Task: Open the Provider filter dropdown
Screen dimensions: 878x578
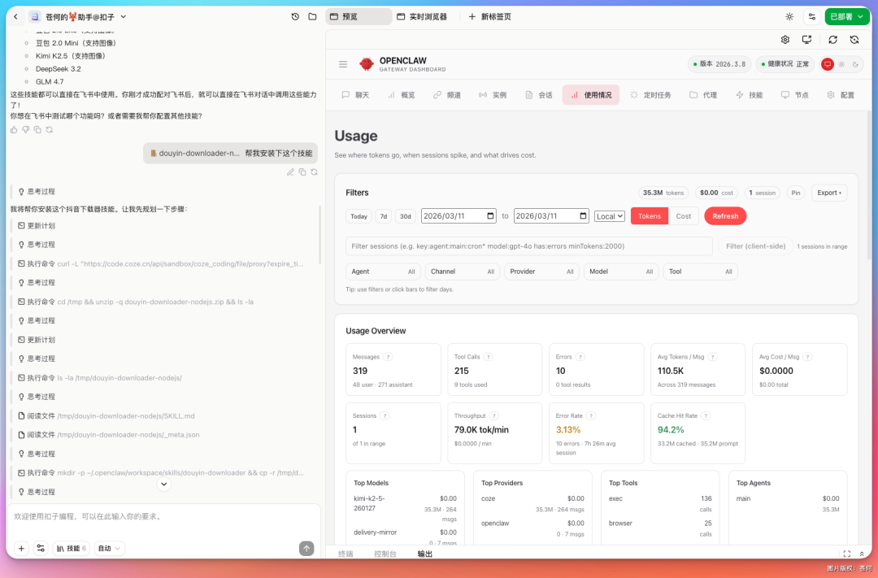Action: tap(541, 272)
